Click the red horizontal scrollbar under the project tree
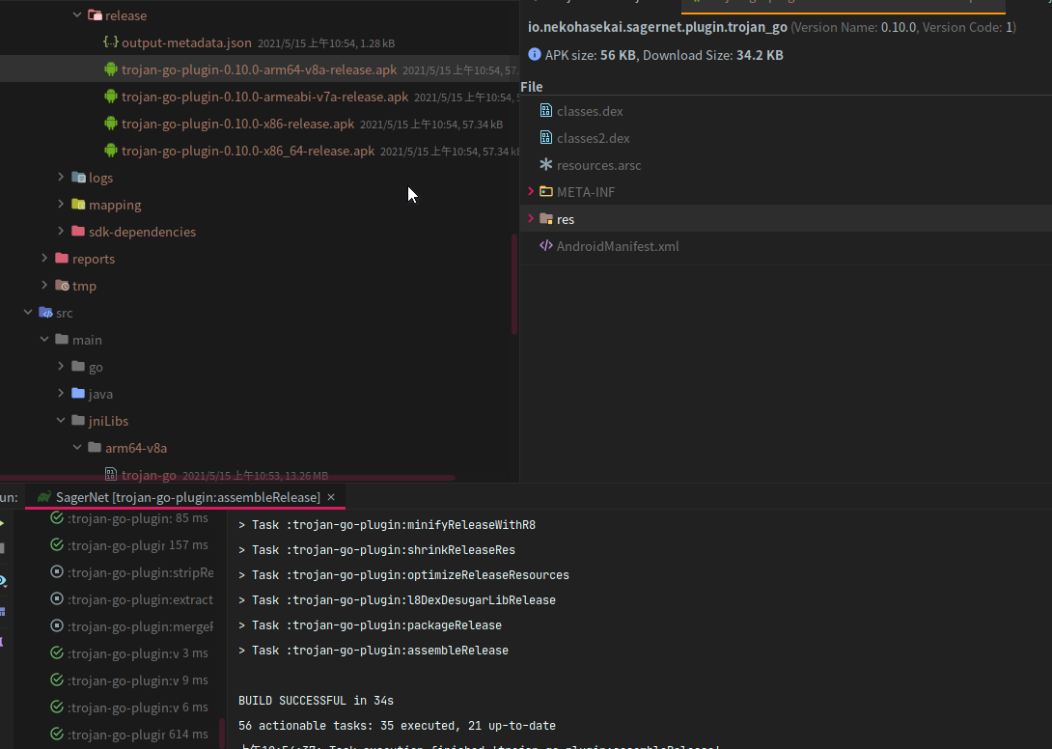The height and width of the screenshot is (749, 1052). point(232,476)
